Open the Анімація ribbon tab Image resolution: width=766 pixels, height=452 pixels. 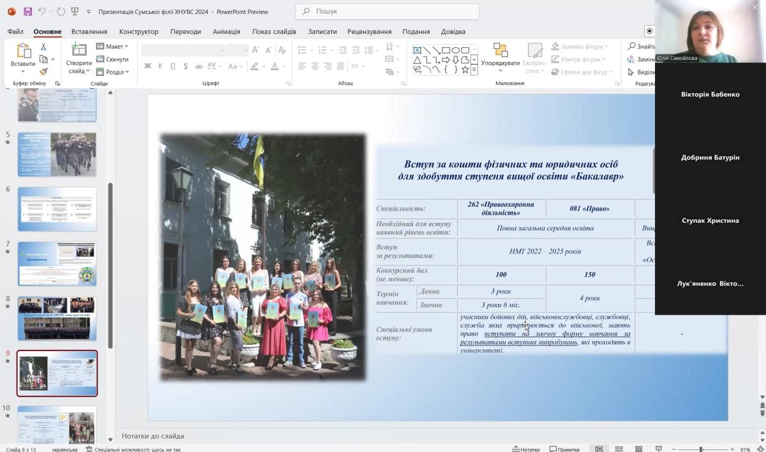click(226, 31)
